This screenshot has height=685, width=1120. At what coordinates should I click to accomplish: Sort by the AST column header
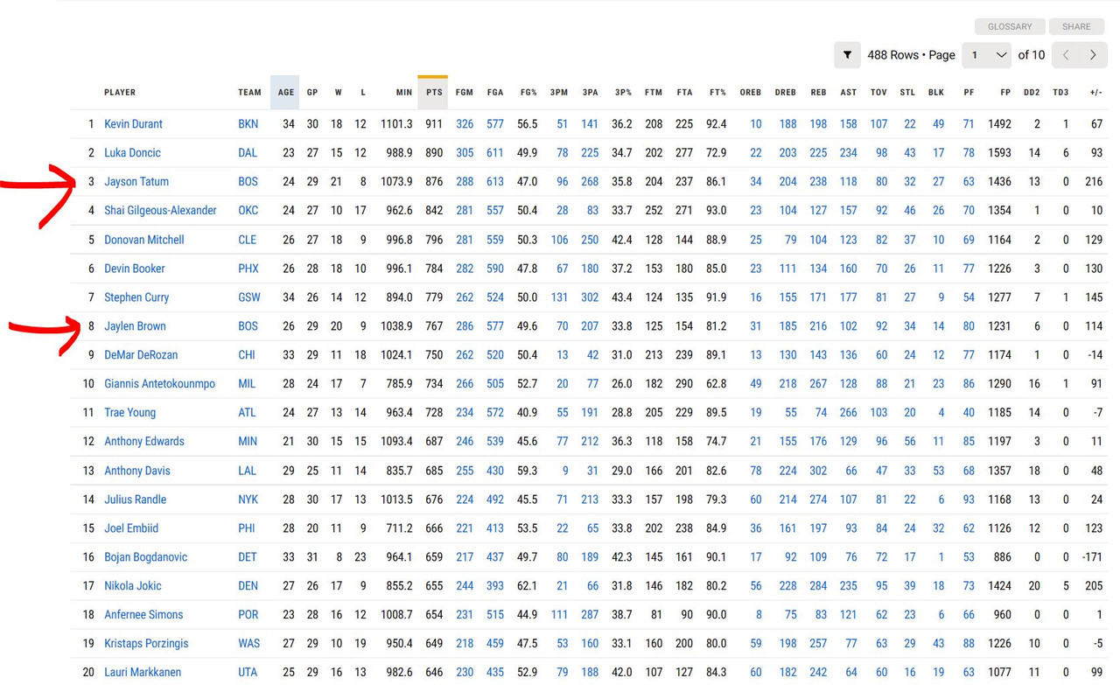point(849,93)
